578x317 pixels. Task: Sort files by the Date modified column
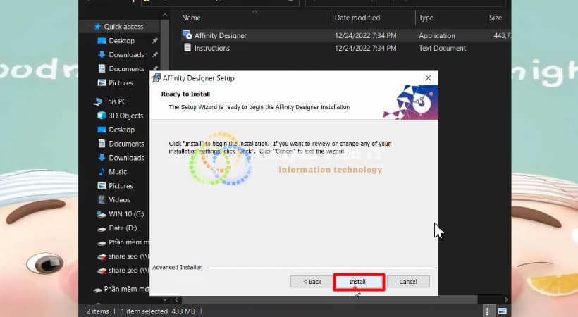[x=357, y=18]
